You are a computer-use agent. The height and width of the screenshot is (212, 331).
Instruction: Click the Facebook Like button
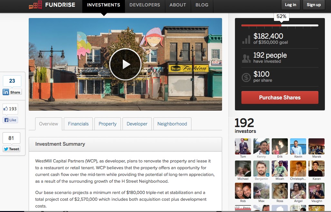pyautogui.click(x=10, y=120)
